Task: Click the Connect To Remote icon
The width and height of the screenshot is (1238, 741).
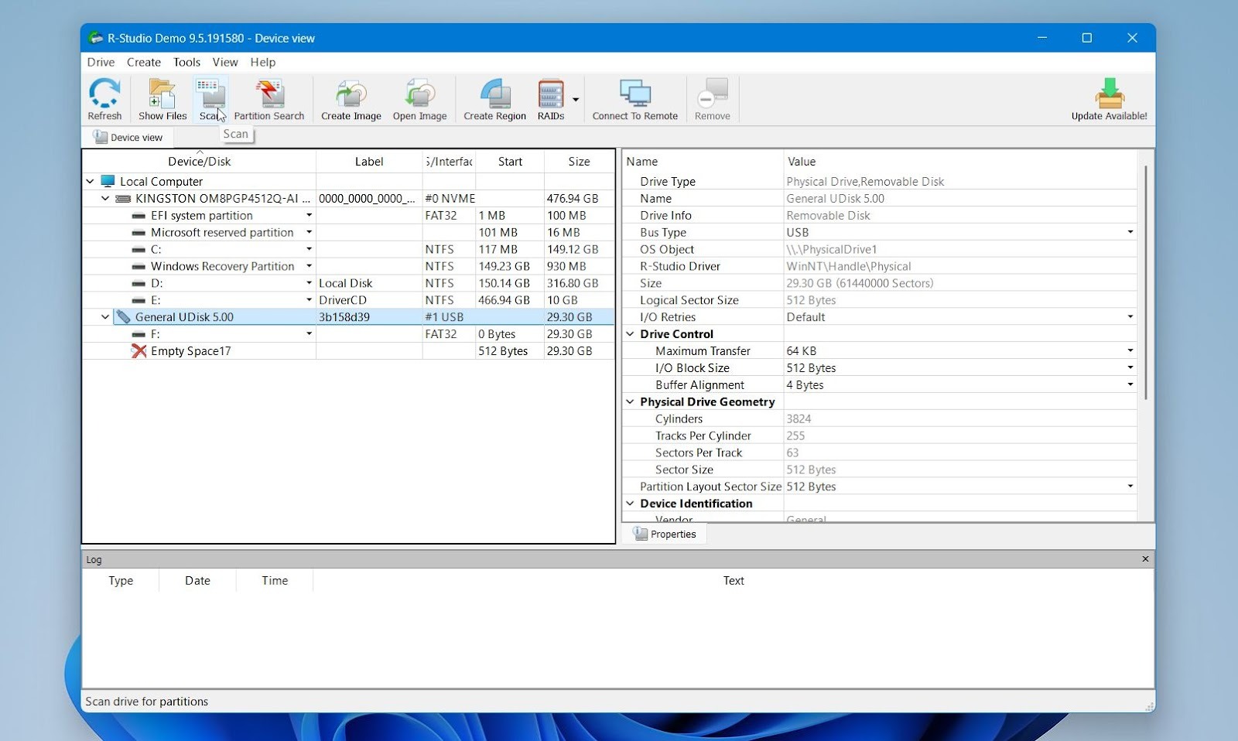Action: click(x=634, y=98)
